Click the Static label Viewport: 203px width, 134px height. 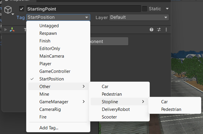click(x=155, y=9)
